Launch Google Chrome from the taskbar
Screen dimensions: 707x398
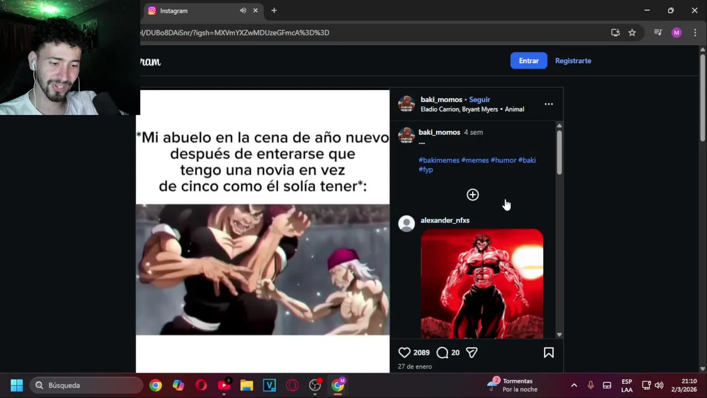click(x=156, y=385)
